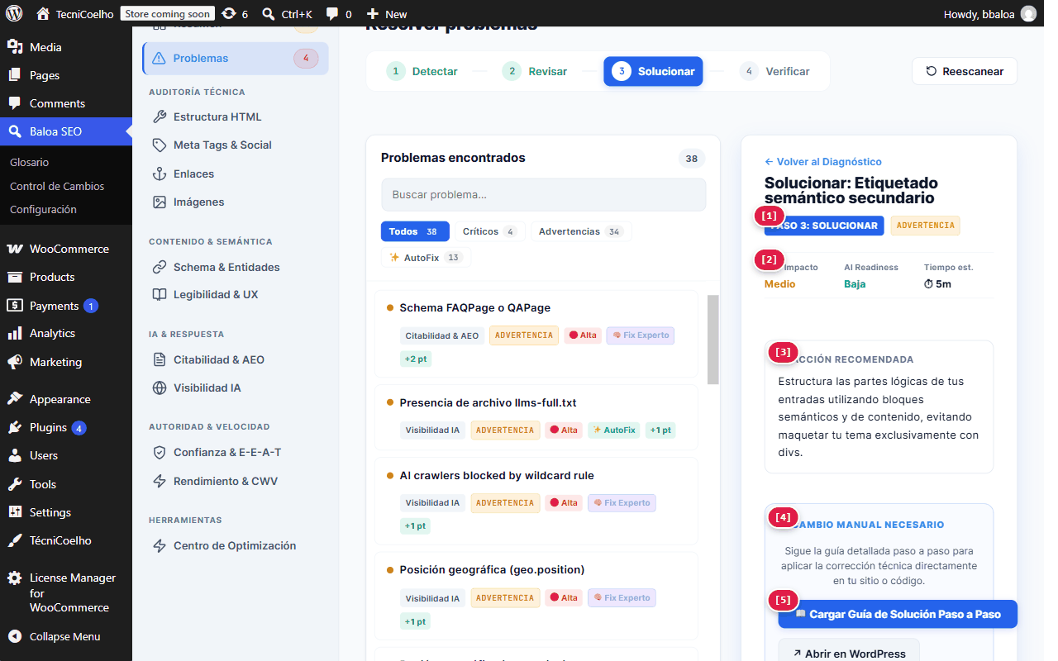
Task: Select the Todos 38 filter tab
Action: (x=415, y=231)
